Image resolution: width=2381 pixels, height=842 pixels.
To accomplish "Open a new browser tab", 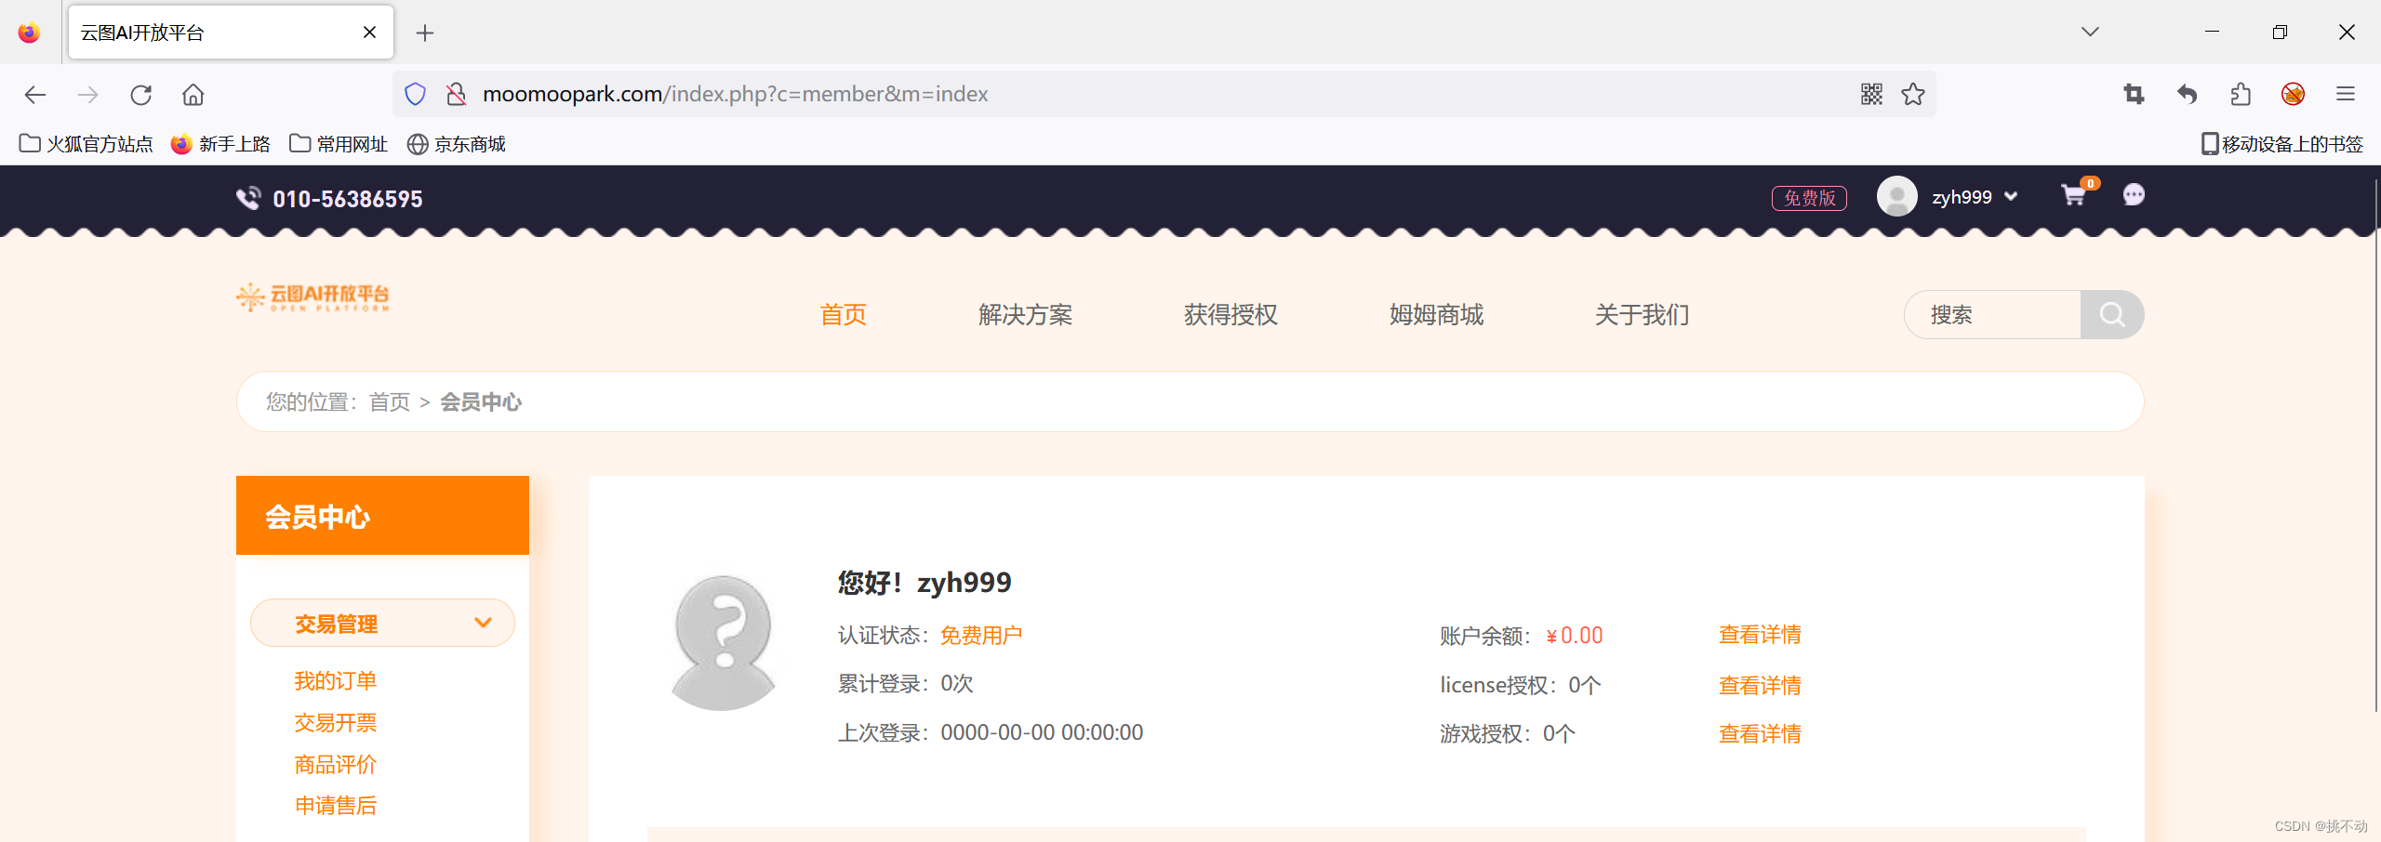I will tap(425, 33).
